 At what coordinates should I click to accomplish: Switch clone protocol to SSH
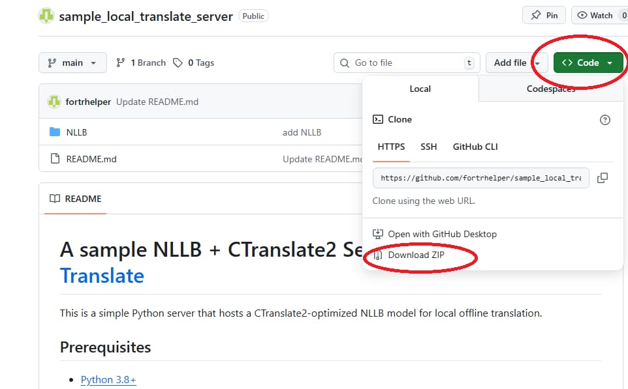coord(429,147)
